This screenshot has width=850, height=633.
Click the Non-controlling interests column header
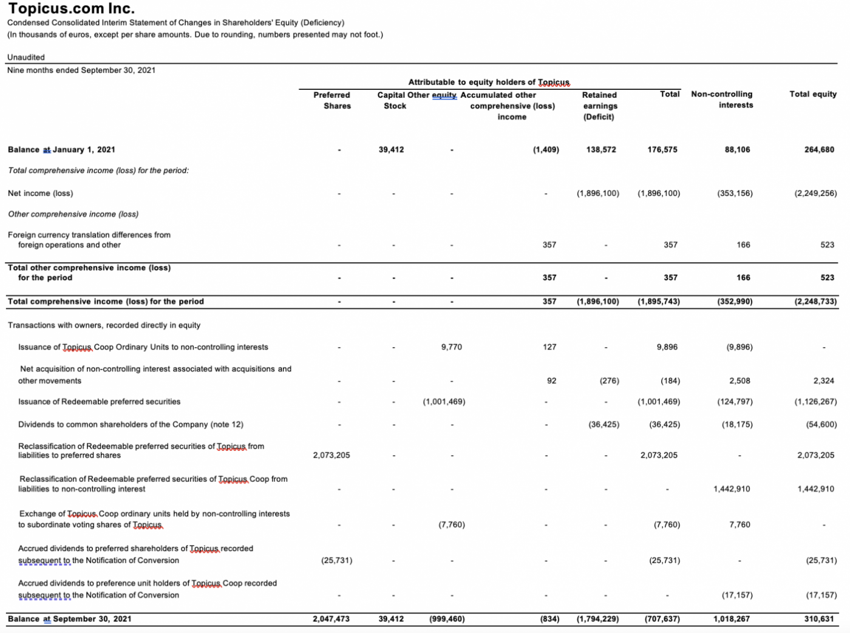point(722,100)
